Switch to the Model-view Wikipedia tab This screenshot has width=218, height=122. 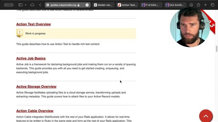(103, 5)
